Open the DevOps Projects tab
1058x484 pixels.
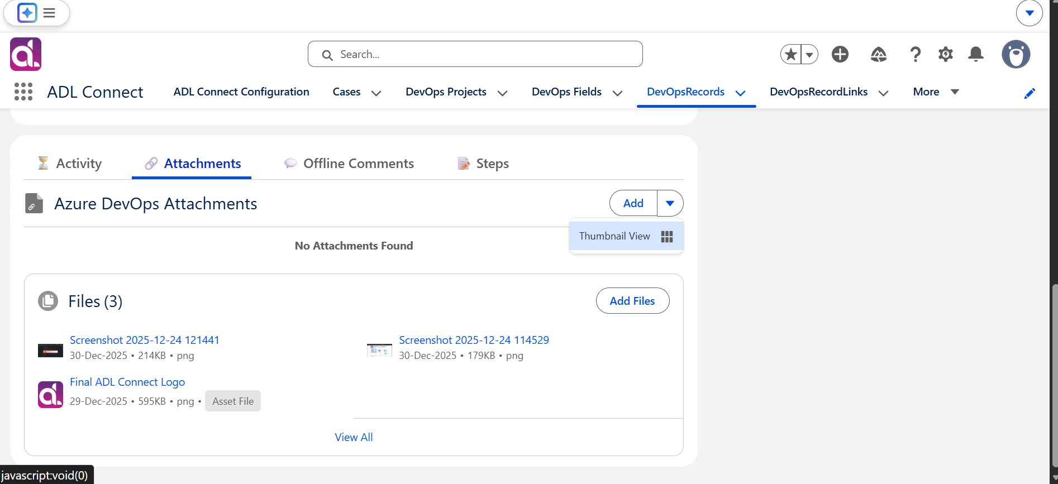pyautogui.click(x=446, y=92)
